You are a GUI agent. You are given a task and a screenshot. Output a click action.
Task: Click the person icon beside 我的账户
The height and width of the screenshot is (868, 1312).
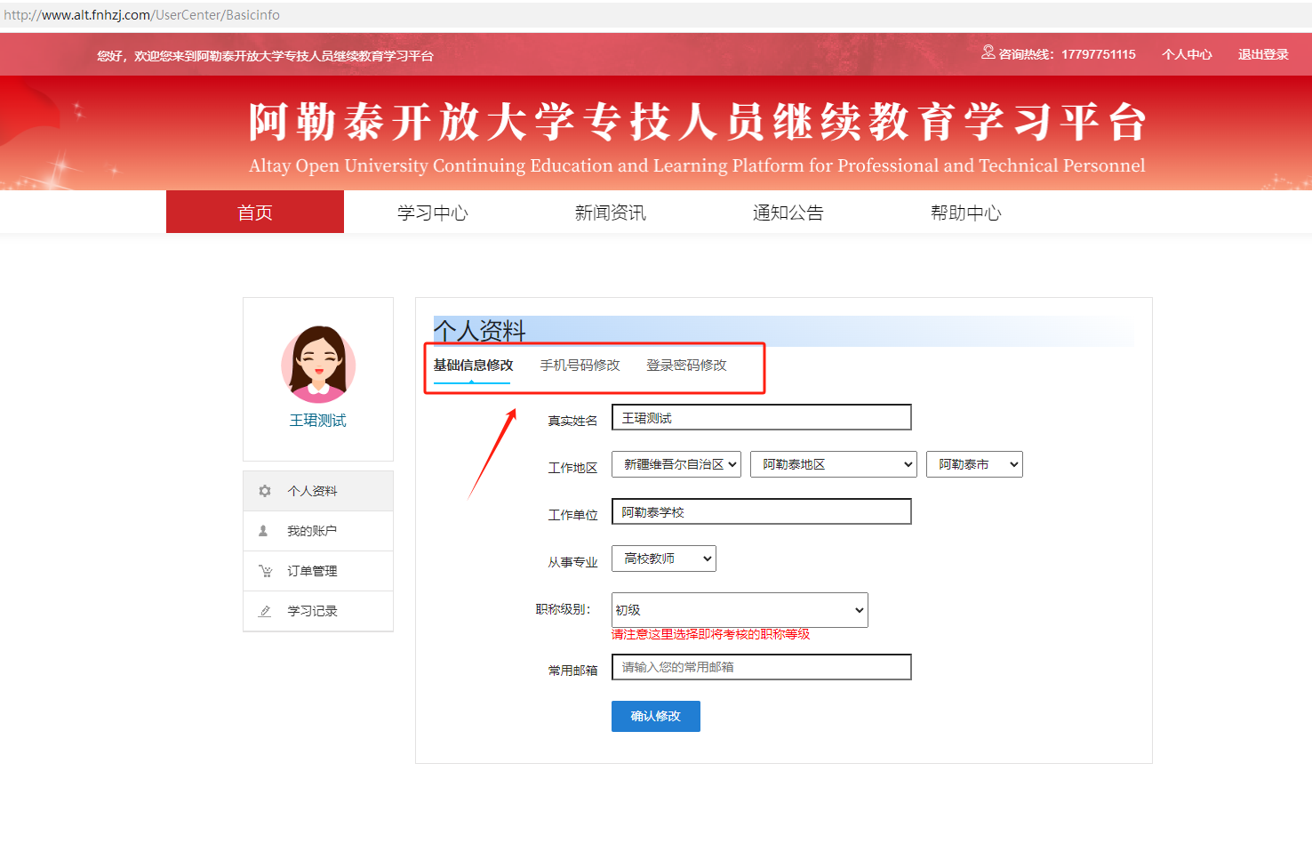click(x=263, y=531)
